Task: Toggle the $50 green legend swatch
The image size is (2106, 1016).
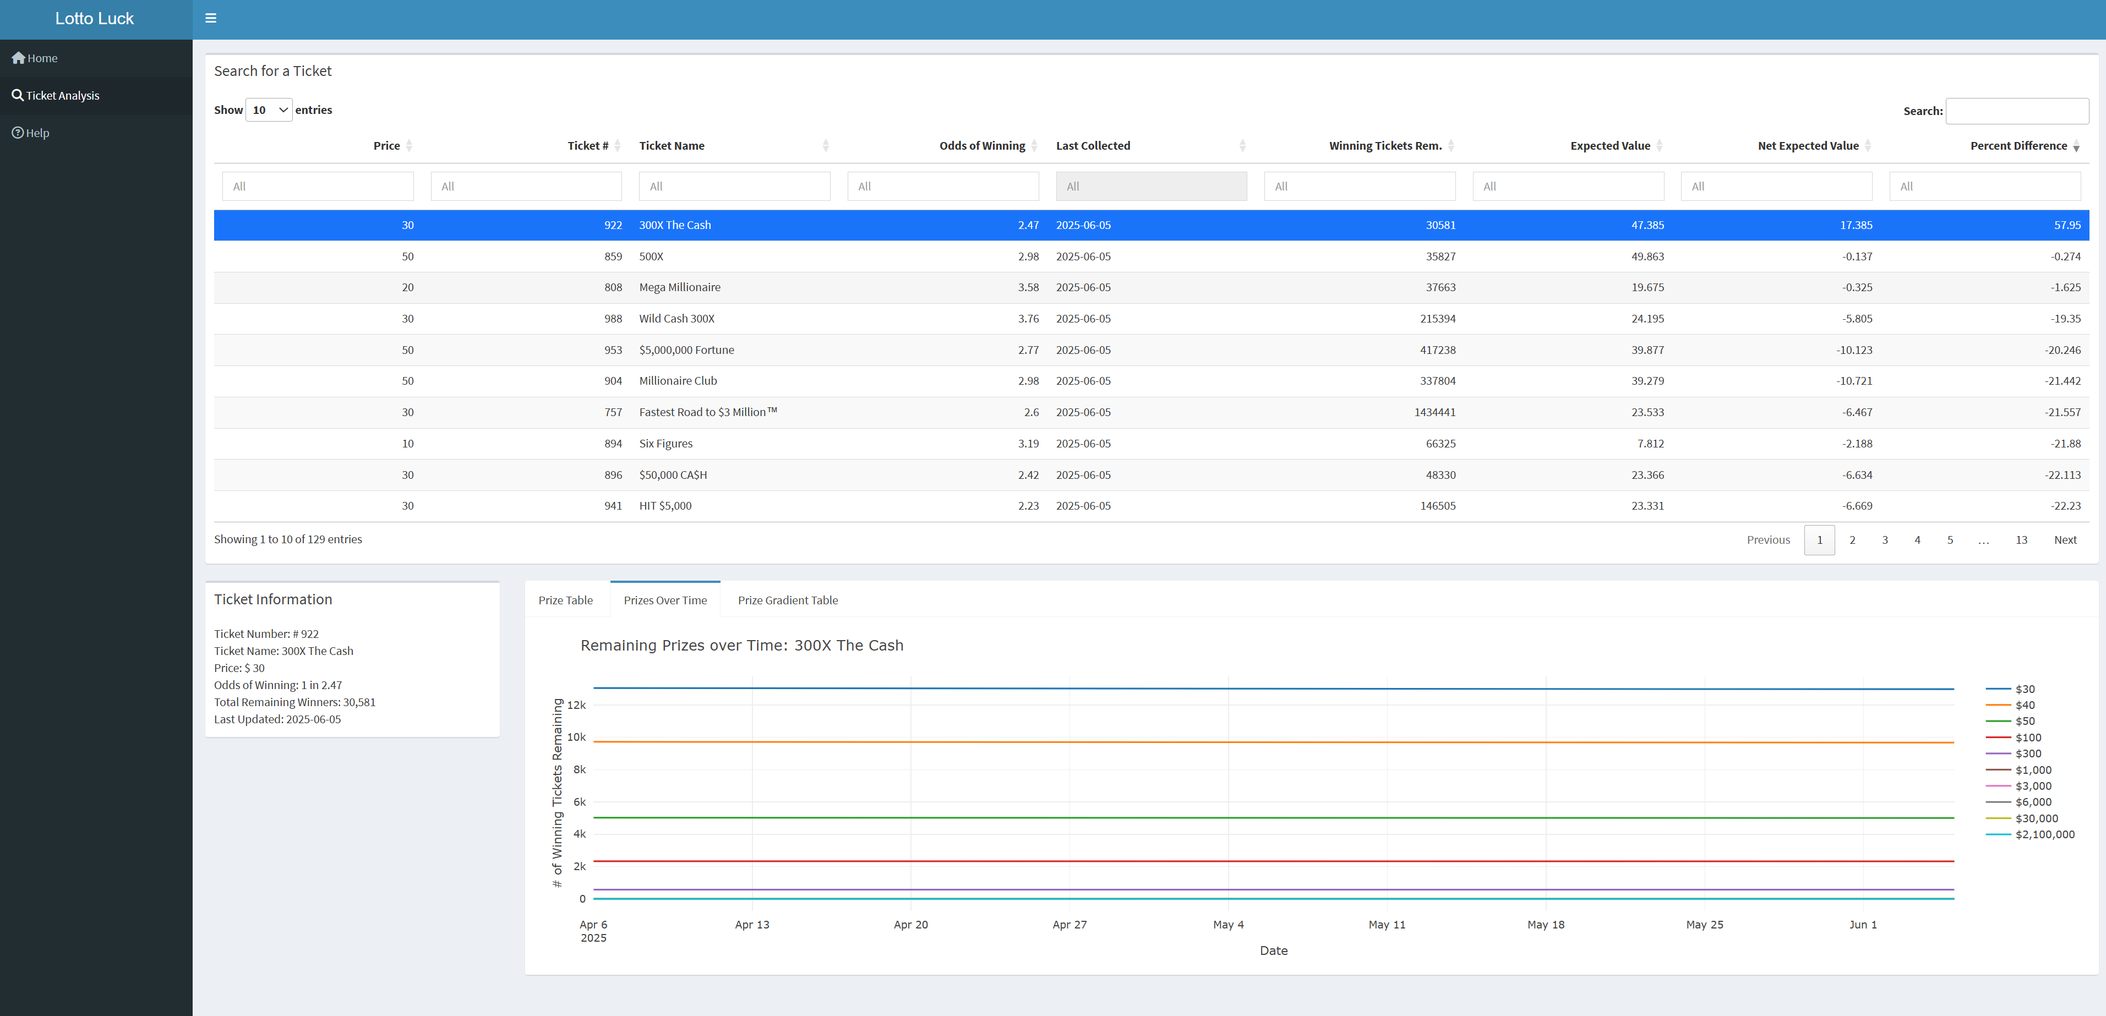Action: (x=1998, y=721)
